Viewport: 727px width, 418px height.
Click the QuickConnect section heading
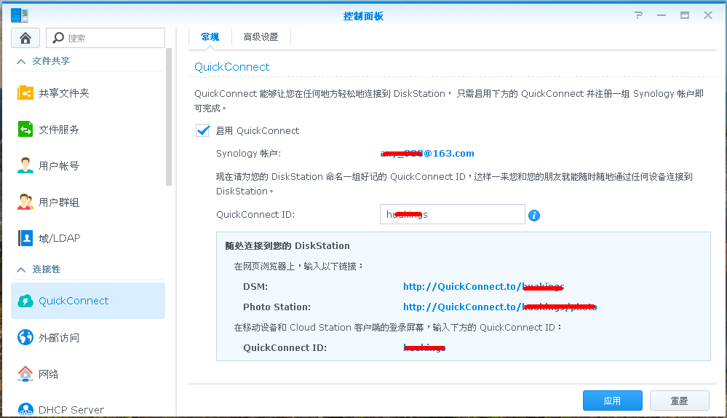pyautogui.click(x=232, y=67)
